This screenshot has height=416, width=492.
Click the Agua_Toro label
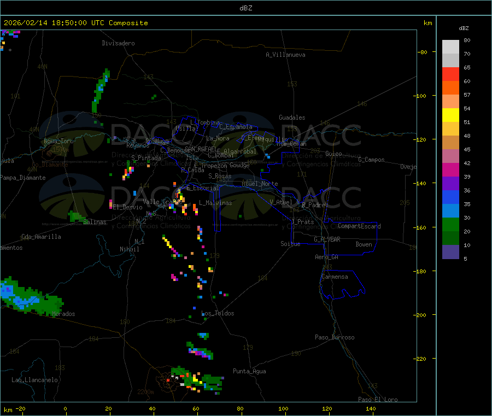[58, 141]
